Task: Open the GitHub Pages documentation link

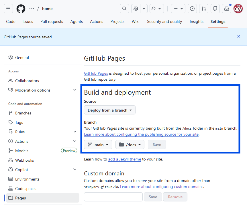Action: (96, 74)
